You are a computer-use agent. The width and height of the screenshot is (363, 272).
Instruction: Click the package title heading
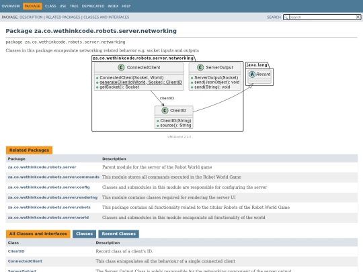(x=91, y=31)
